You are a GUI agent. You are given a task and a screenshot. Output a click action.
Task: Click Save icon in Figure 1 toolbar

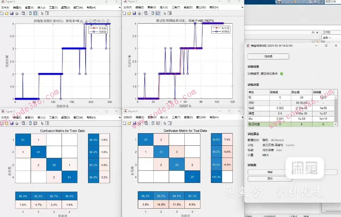[x=12, y=13]
